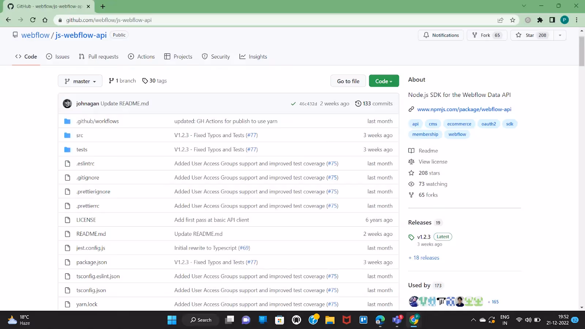Open the Projects tab

click(x=178, y=57)
